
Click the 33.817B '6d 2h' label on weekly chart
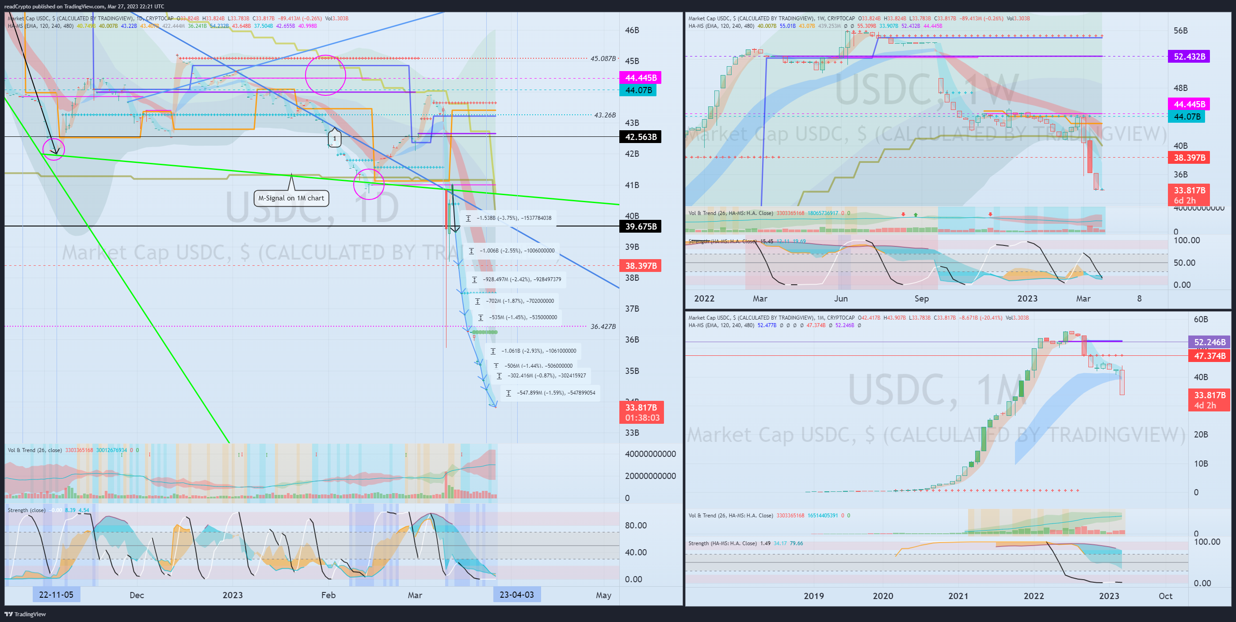pyautogui.click(x=1189, y=195)
